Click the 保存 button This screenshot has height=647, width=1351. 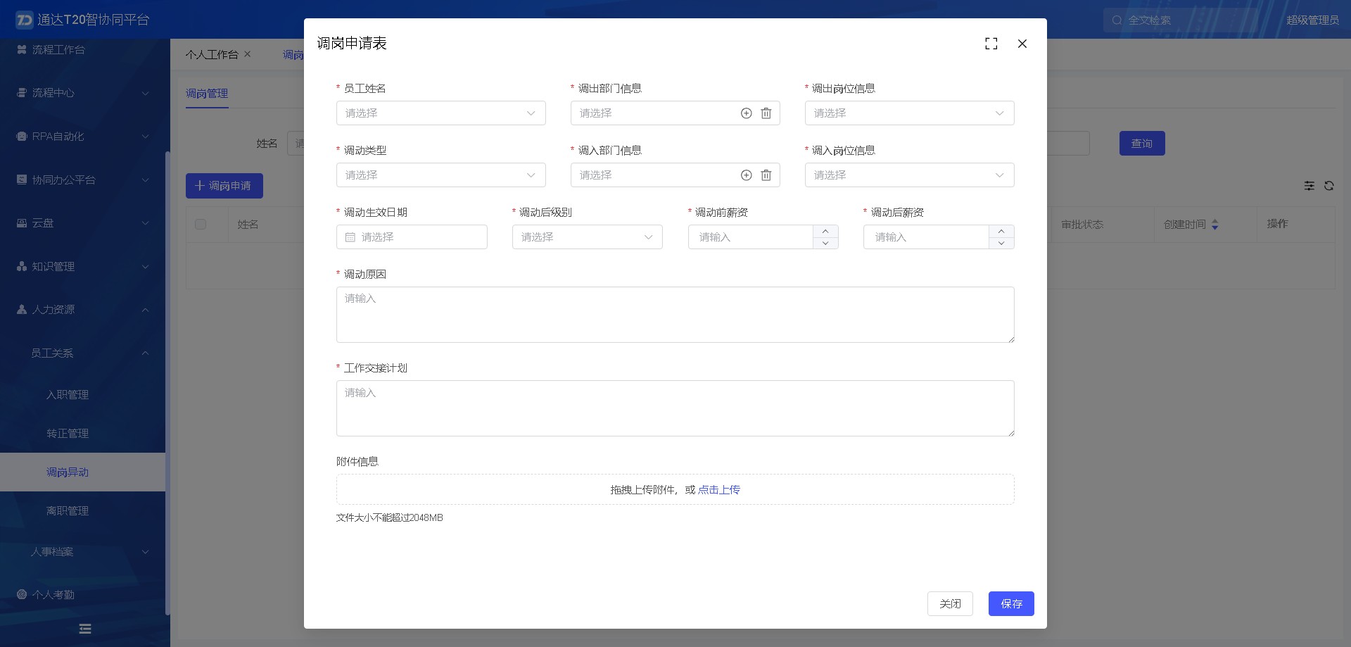[x=1011, y=604]
